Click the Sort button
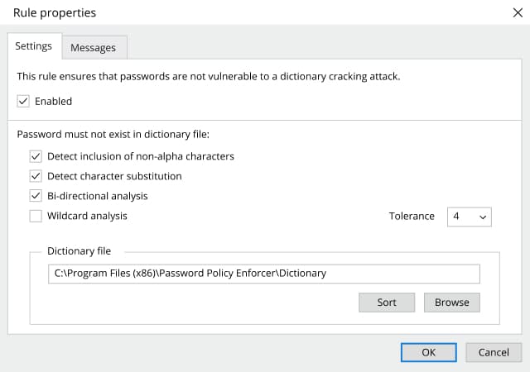Image resolution: width=530 pixels, height=372 pixels. tap(387, 303)
